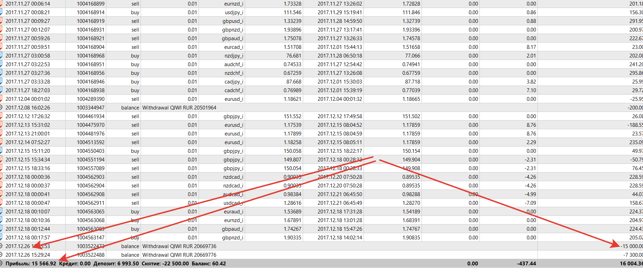Select open price 1.17899

coord(293,133)
